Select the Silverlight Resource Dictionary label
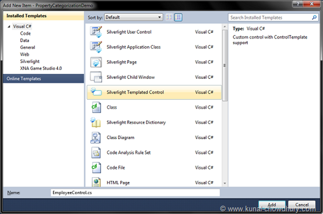Screen dimensions: 323x214 click(136, 122)
